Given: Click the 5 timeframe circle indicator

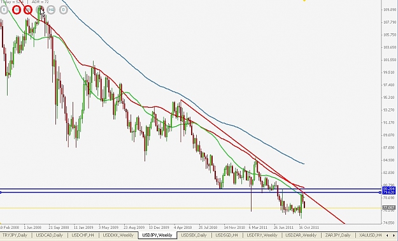Looking at the screenshot, I should tap(4, 10).
